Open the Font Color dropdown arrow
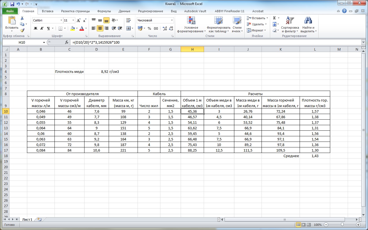The height and width of the screenshot is (230, 368). point(86,28)
